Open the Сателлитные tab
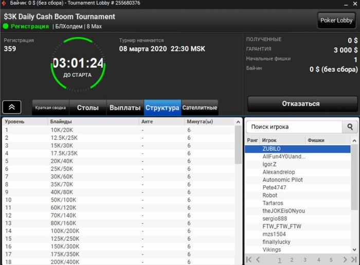 click(200, 108)
